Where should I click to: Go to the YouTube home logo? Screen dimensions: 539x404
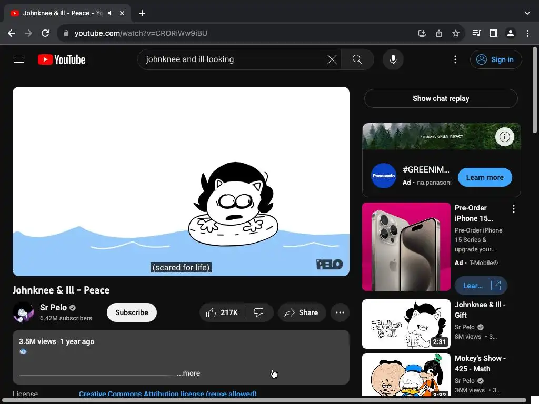[62, 59]
